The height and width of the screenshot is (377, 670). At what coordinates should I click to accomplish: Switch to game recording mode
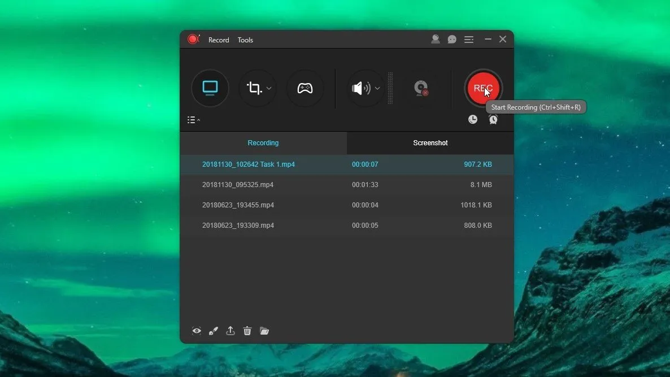coord(305,88)
